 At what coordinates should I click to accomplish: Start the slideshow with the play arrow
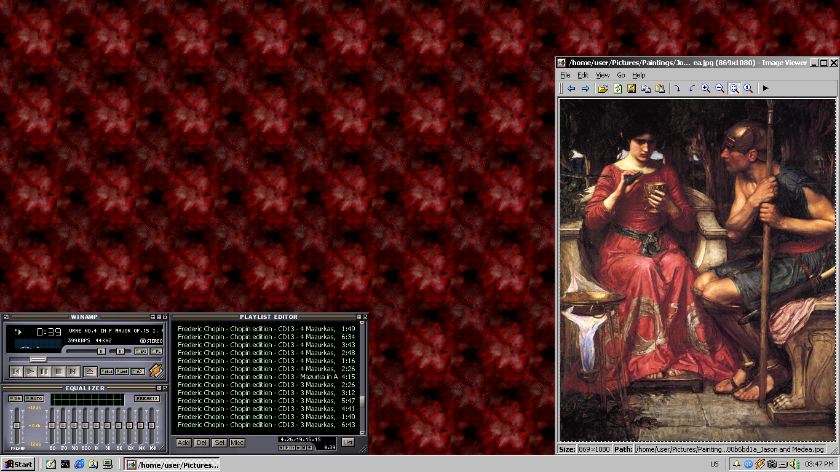click(x=766, y=88)
